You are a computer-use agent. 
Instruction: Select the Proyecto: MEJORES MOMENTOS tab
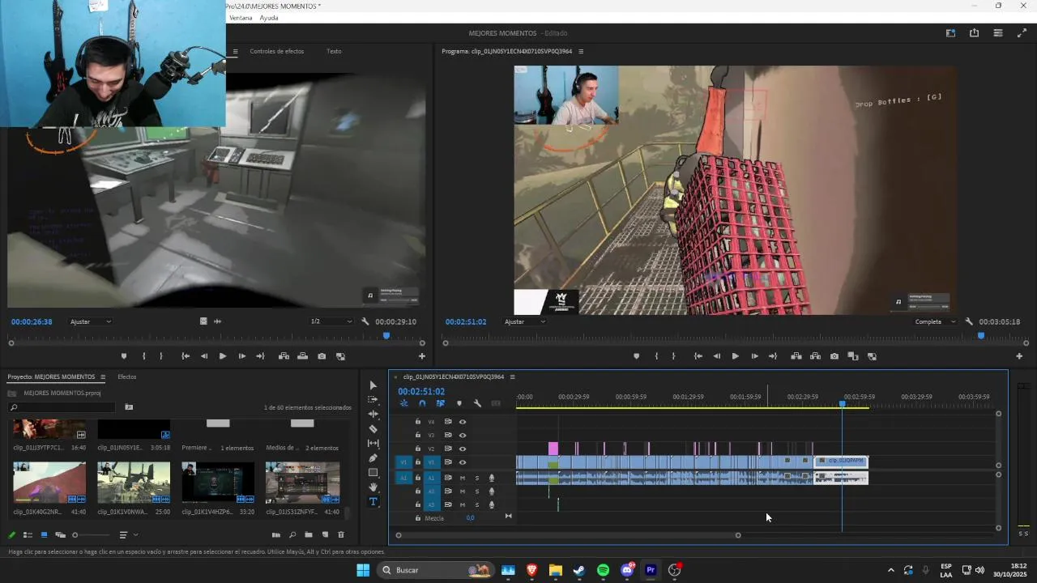tap(52, 377)
